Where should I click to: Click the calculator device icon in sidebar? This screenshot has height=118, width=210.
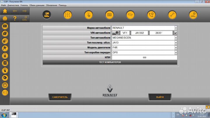coord(5,55)
